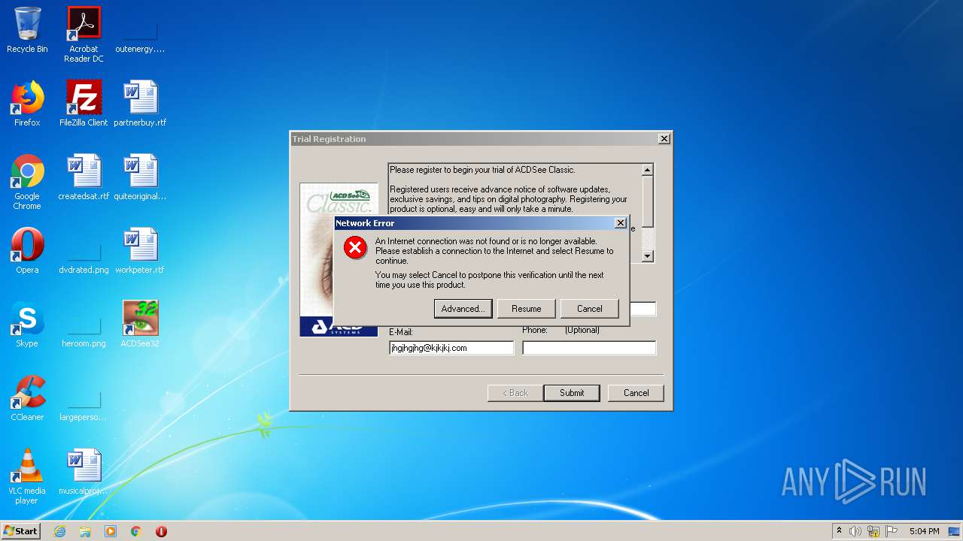Launch Skype desktop shortcut
Viewport: 963px width, 541px height.
[27, 325]
